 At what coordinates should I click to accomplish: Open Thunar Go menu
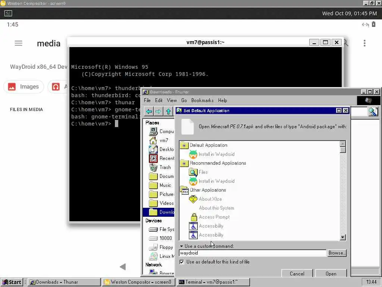pos(184,100)
